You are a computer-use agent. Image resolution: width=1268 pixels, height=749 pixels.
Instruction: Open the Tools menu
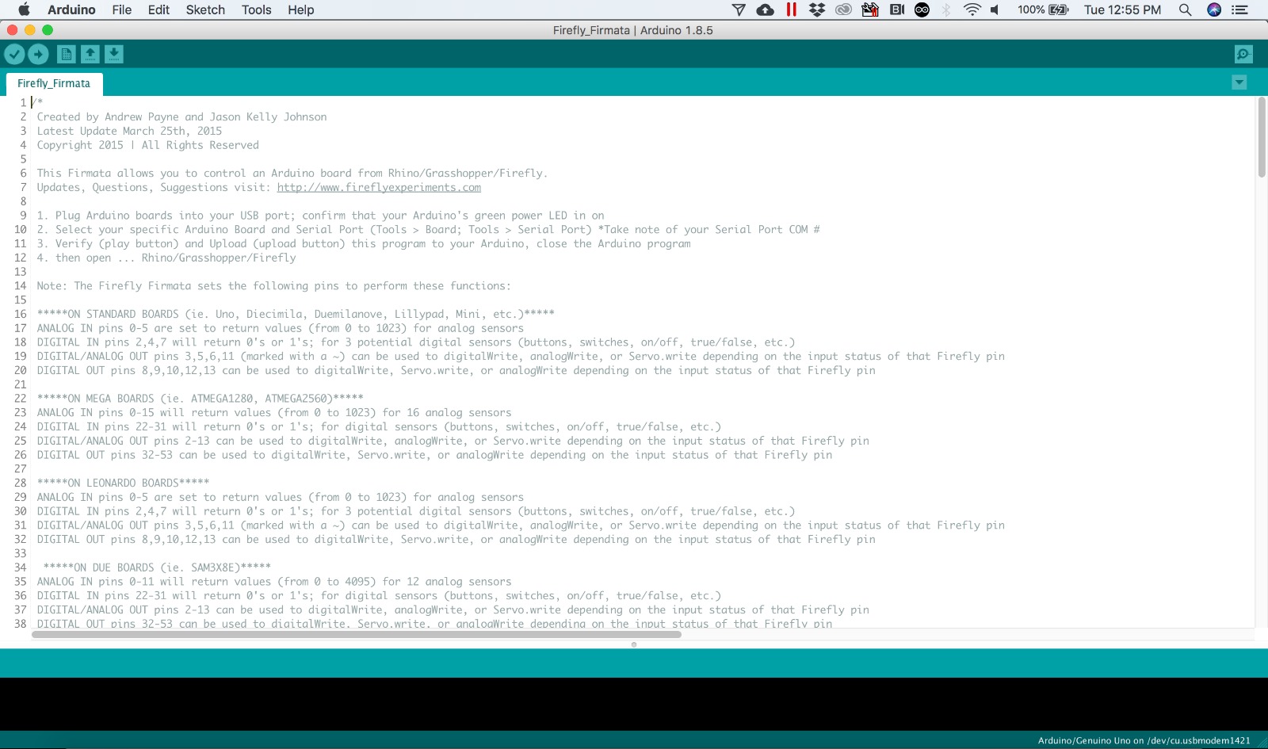click(x=256, y=10)
